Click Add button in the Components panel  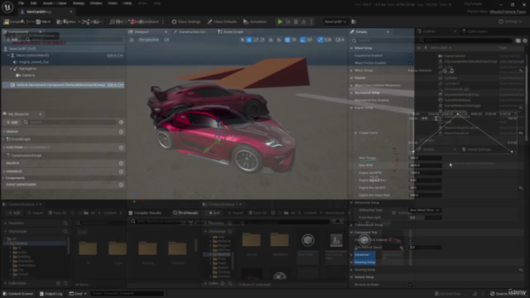click(12, 40)
